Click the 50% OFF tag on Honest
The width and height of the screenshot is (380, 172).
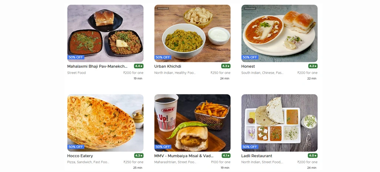(250, 57)
